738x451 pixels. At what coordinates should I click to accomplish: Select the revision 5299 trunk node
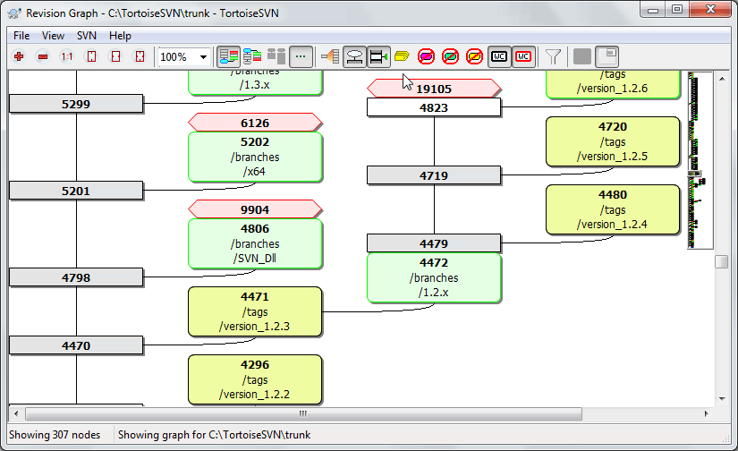(76, 104)
